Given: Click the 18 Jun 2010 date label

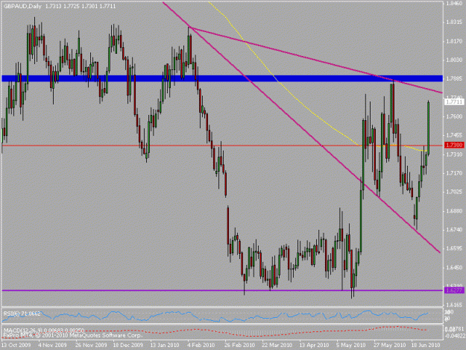Looking at the screenshot, I should (426, 346).
